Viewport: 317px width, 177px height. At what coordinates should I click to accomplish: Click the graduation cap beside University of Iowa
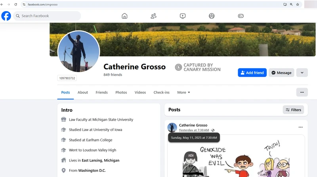63,130
